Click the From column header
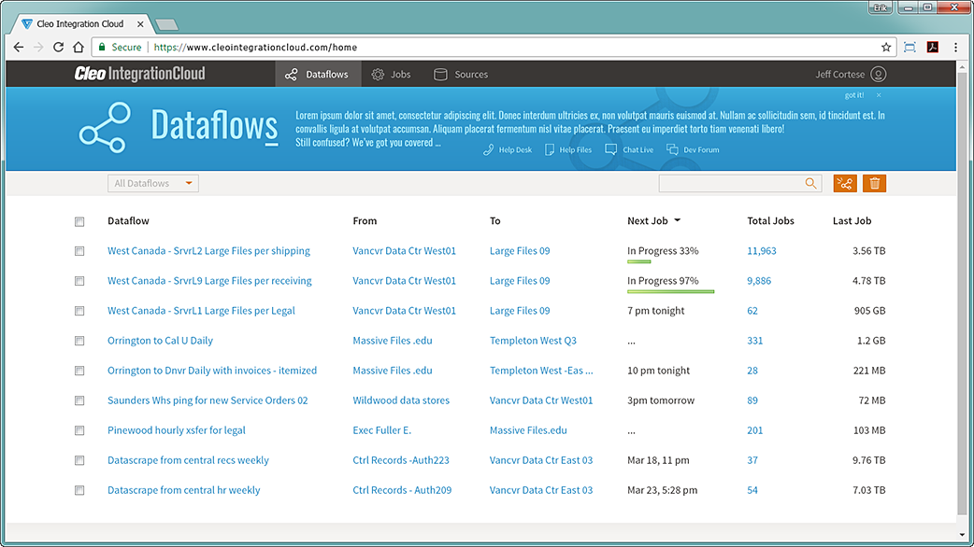The width and height of the screenshot is (974, 547). tap(365, 221)
